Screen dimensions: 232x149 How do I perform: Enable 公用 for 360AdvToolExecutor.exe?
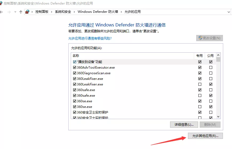[x=211, y=68]
